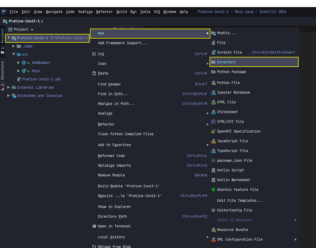Click the EditorConfig File gear icon
Screen dimensions: 316x248
tap(213, 210)
